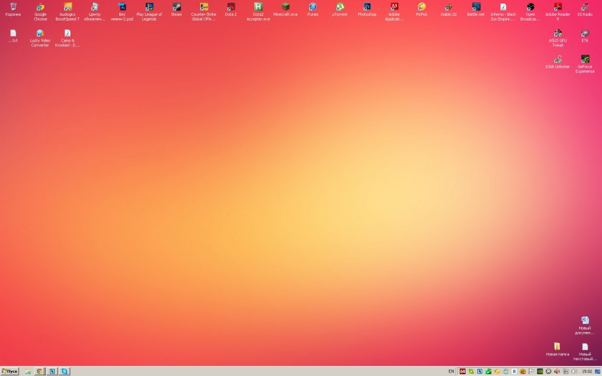The image size is (602, 376).
Task: Click the Diablo III desktop icon
Action: click(449, 8)
